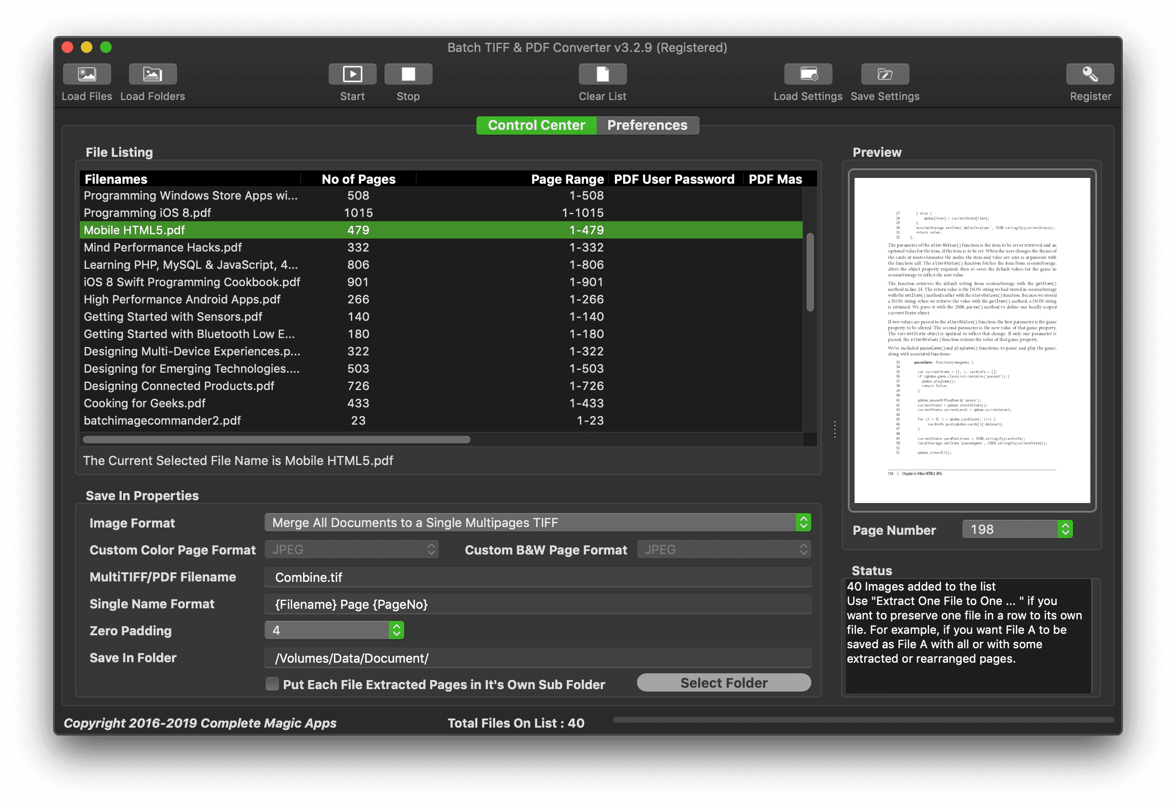Click the No of Pages column header
1176x806 pixels.
tap(358, 179)
